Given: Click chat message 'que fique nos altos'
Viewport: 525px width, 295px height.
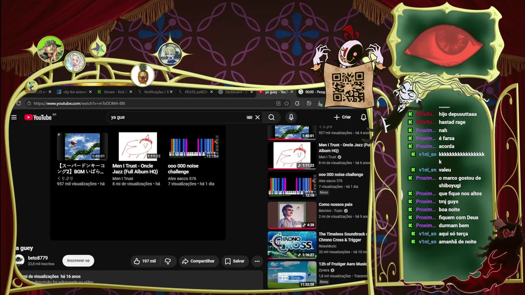Looking at the screenshot, I should pos(460,193).
